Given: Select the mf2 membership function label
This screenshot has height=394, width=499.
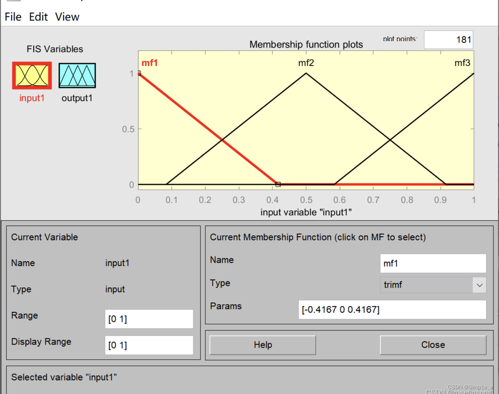Looking at the screenshot, I should pyautogui.click(x=306, y=63).
